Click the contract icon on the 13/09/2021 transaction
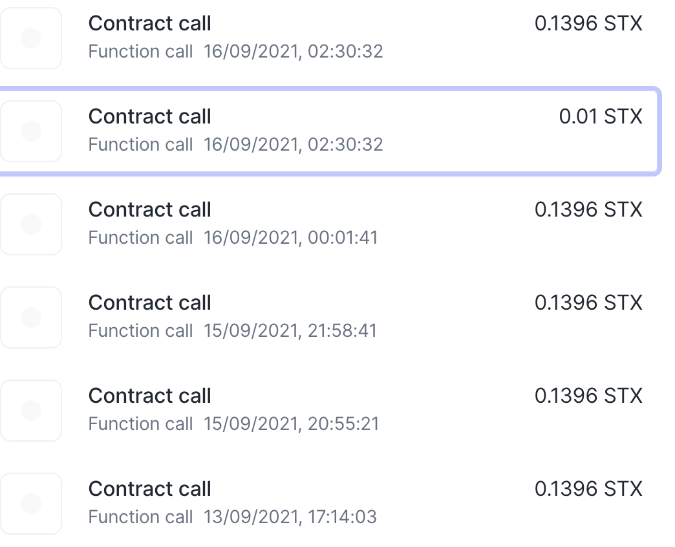Viewport: 675px width, 547px height. click(x=31, y=504)
